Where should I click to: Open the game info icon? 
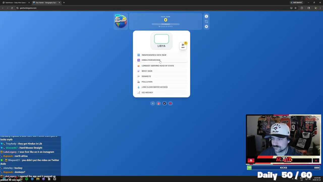coord(206,16)
